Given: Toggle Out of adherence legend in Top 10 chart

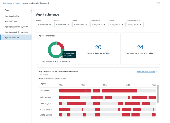Looking at the screenshot, I should coord(40,78).
